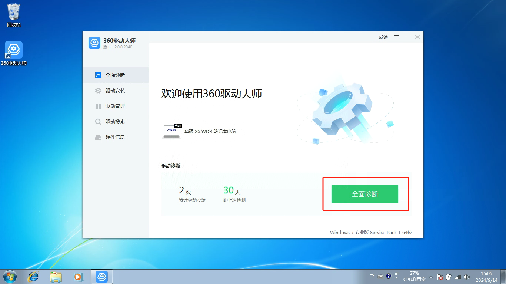The image size is (506, 284).
Task: Click the CH input language indicator
Action: coord(372,276)
